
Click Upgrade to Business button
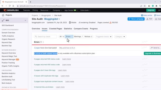pyautogui.click(x=152, y=53)
